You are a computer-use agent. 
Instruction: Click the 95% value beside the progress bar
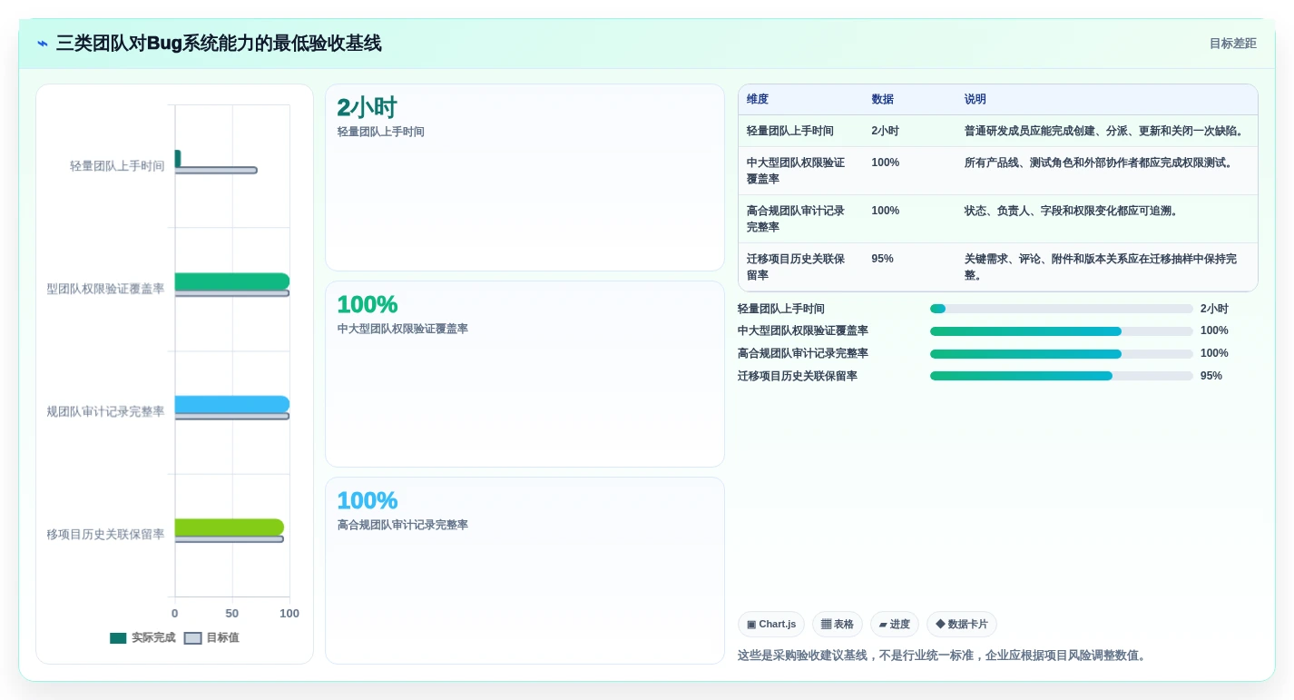click(1211, 376)
